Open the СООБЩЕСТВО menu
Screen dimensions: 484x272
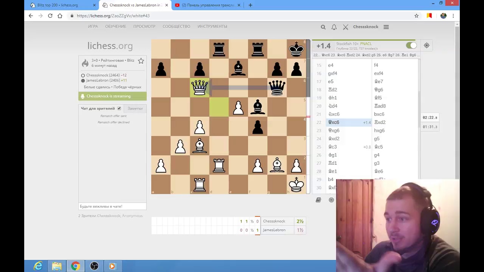click(177, 26)
